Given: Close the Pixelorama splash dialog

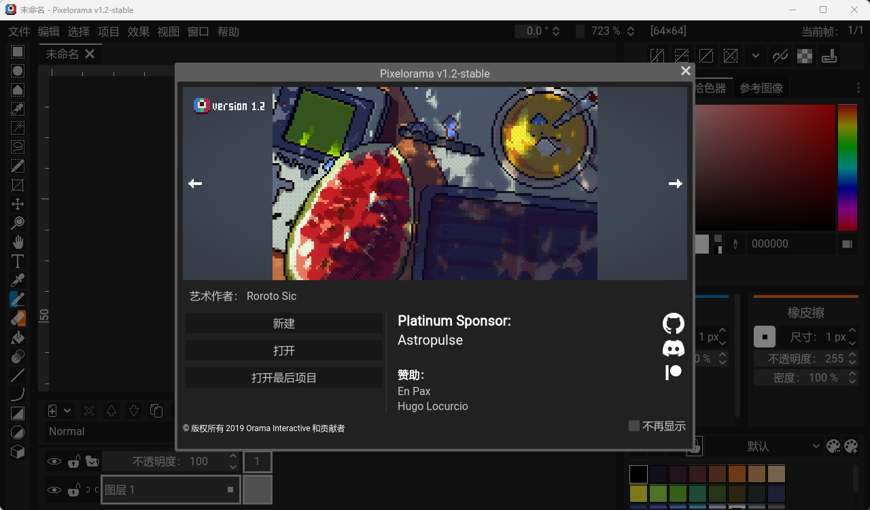Looking at the screenshot, I should (685, 71).
